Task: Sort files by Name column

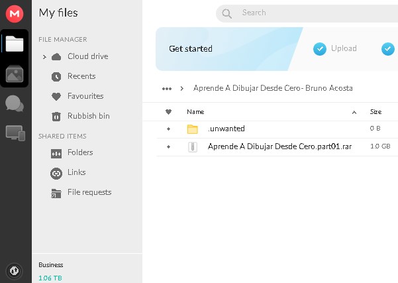Action: 195,112
